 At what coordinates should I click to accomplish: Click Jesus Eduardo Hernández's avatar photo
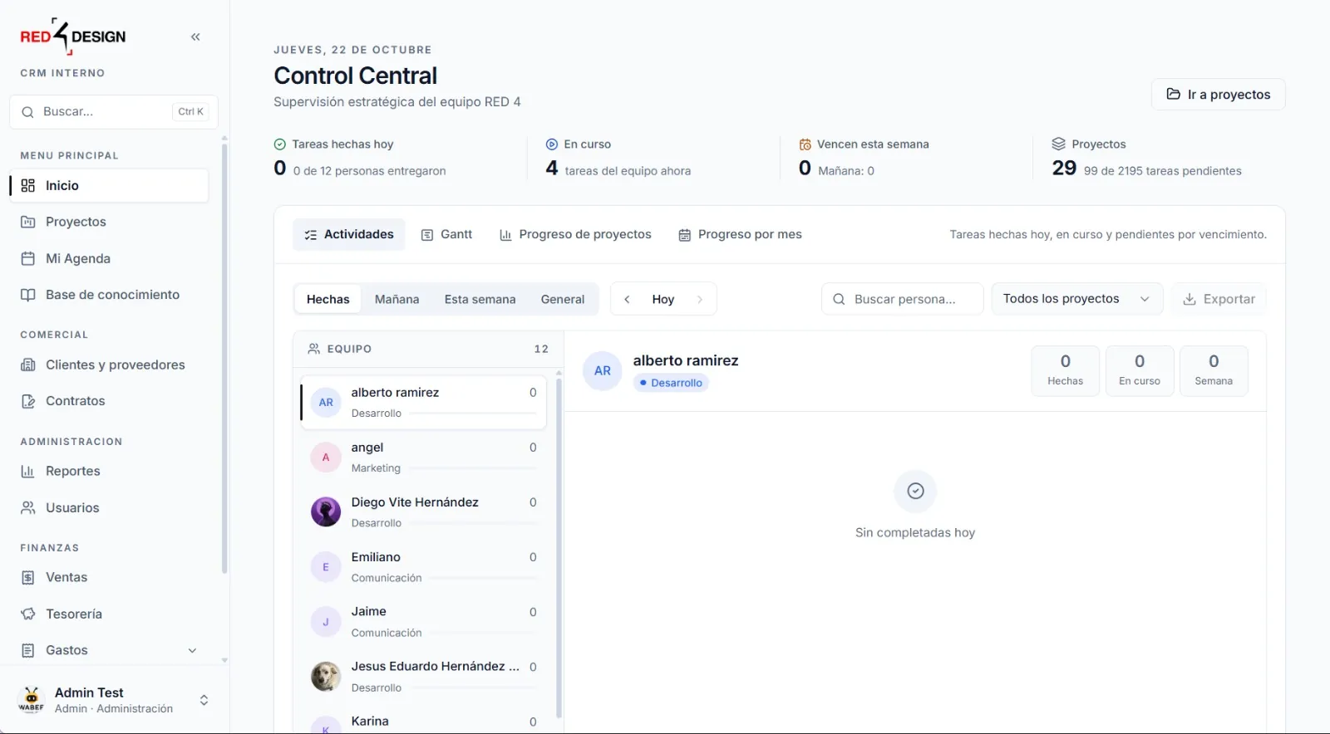click(x=326, y=677)
